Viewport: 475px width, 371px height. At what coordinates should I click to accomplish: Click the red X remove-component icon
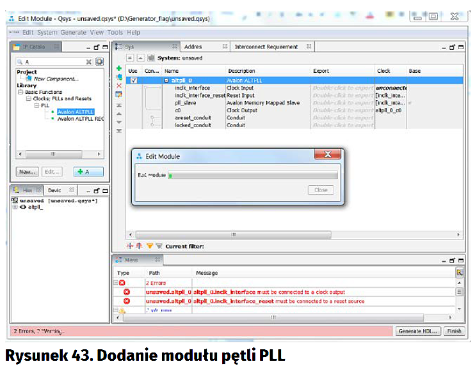[x=118, y=86]
